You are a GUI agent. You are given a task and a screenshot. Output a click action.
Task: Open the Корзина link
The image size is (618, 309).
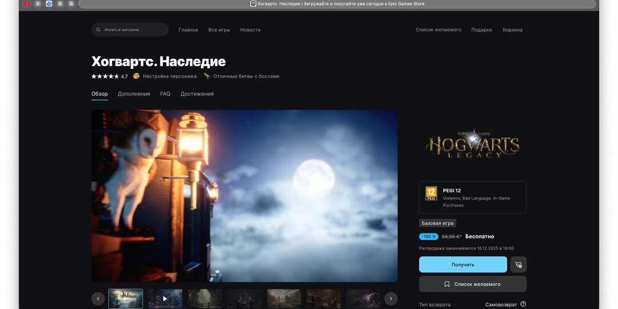512,30
